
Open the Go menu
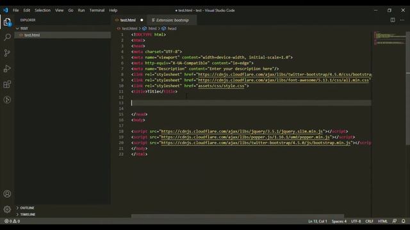(x=71, y=10)
